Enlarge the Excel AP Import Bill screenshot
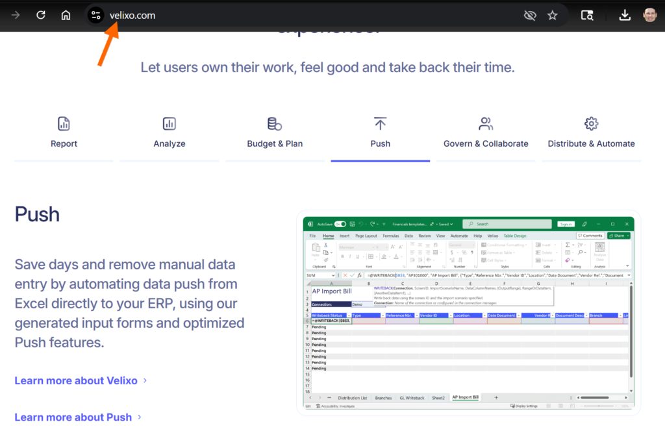 click(468, 312)
